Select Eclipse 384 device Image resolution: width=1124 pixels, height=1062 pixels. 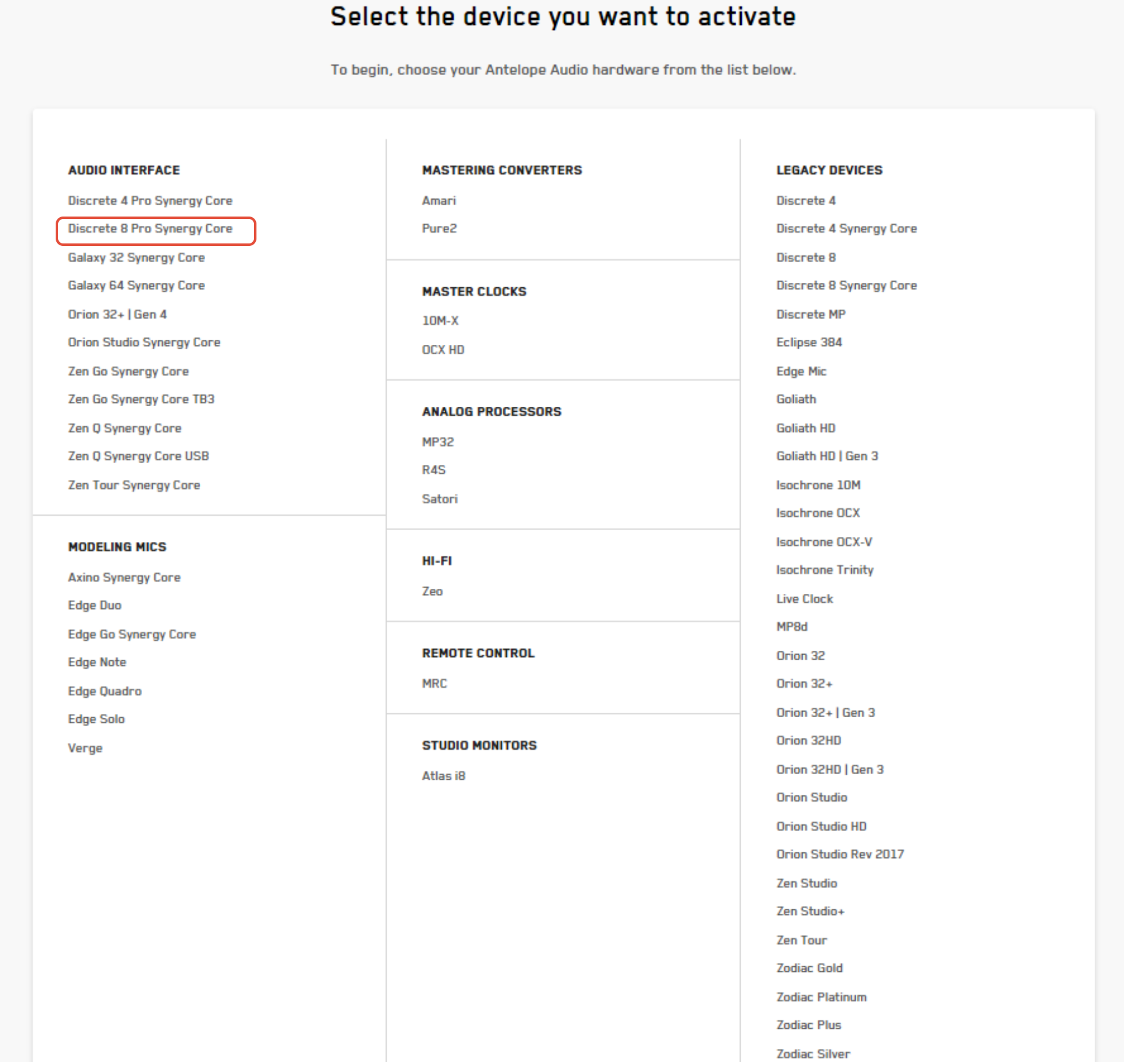point(809,342)
